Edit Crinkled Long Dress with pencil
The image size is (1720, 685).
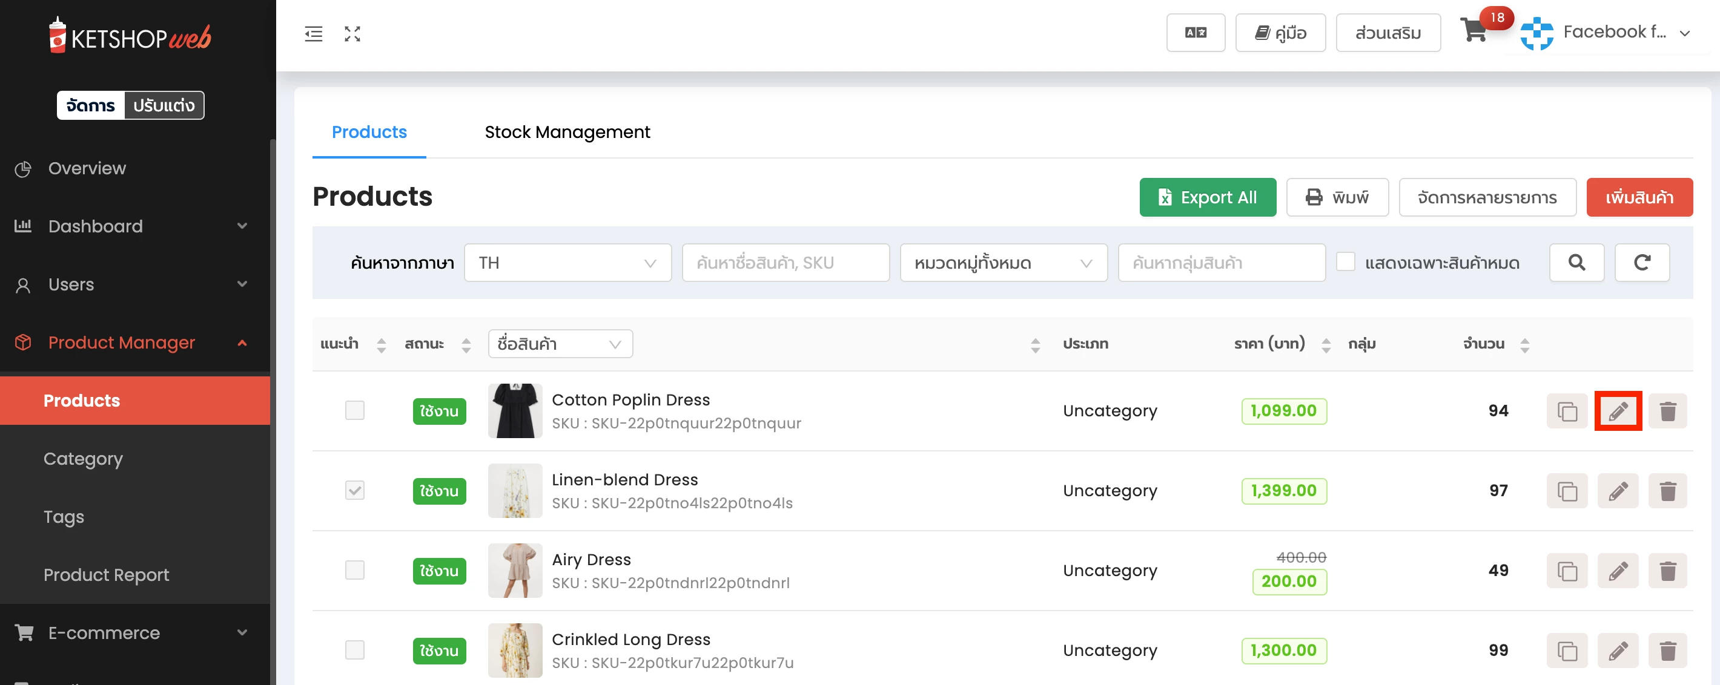1618,651
